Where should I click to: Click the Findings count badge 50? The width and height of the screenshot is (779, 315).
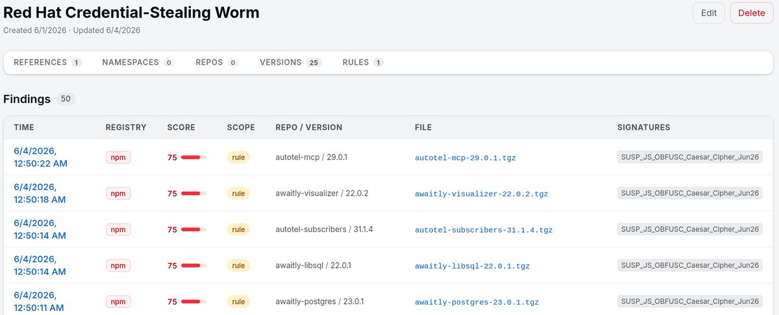tap(66, 99)
